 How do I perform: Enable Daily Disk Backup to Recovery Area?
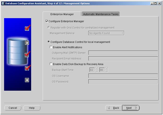(x=51, y=64)
